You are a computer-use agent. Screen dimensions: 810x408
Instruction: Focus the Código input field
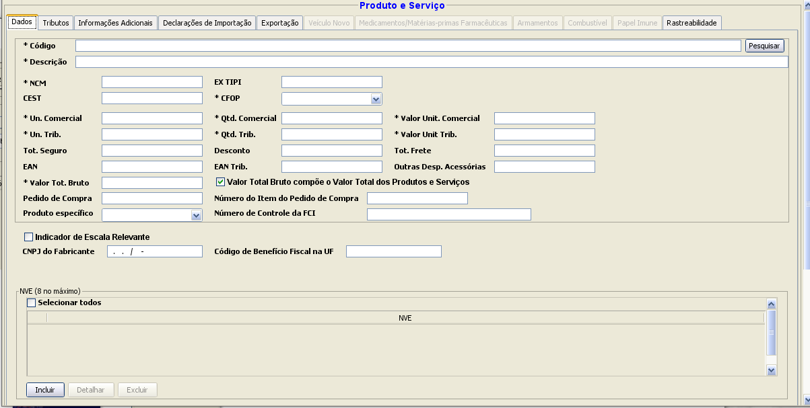(408, 46)
